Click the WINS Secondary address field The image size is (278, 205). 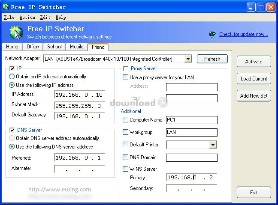pyautogui.click(x=192, y=188)
